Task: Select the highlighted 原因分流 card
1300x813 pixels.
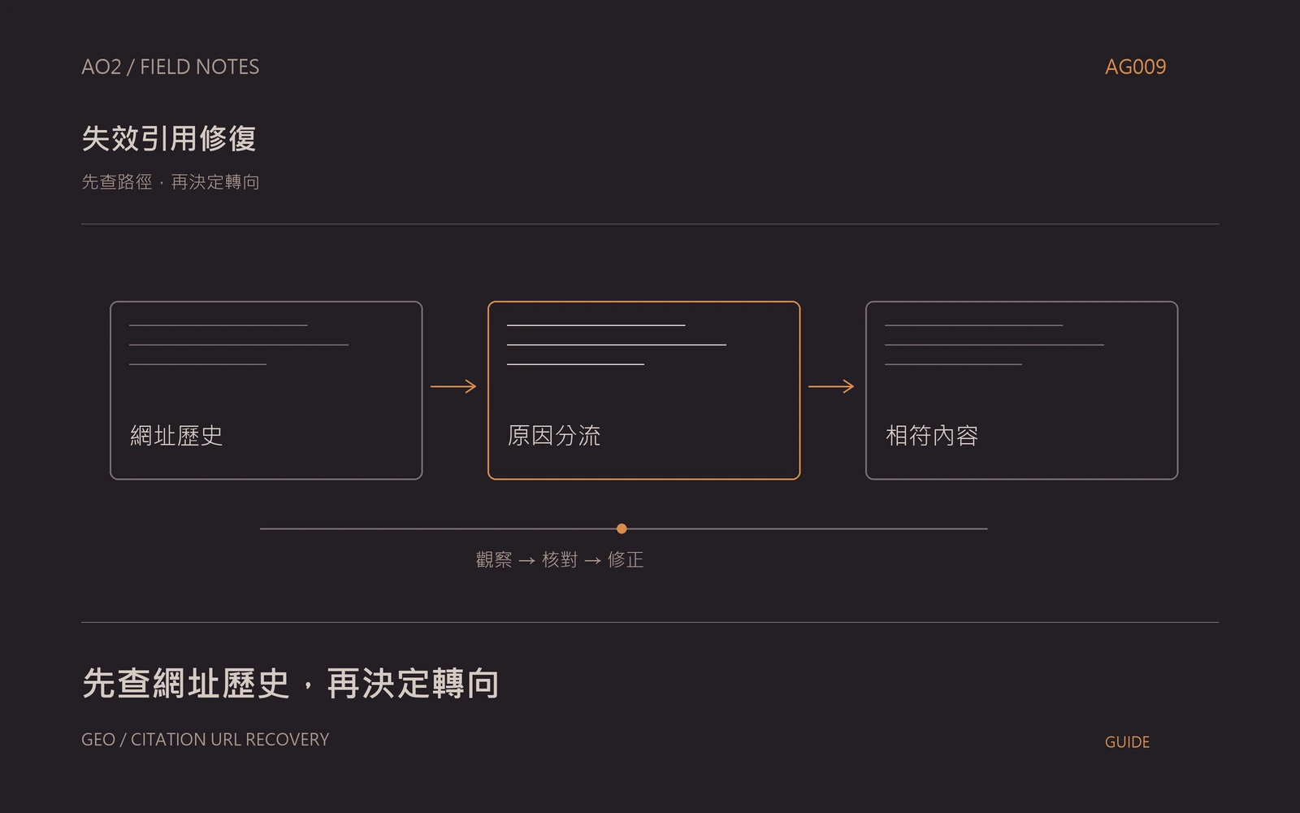Action: click(643, 390)
